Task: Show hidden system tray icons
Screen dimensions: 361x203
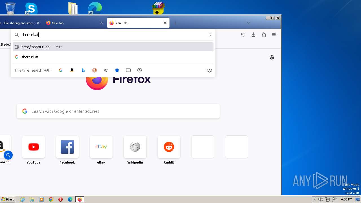Action: coord(315,199)
